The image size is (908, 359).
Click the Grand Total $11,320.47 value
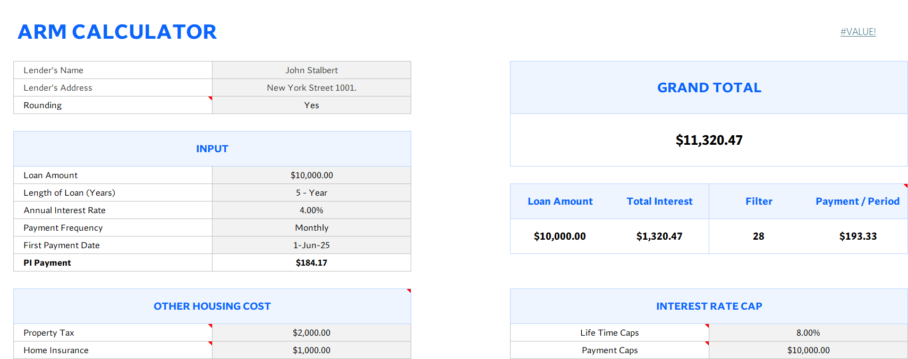tap(709, 140)
